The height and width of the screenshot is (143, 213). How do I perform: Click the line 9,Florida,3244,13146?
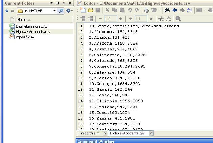[115, 78]
